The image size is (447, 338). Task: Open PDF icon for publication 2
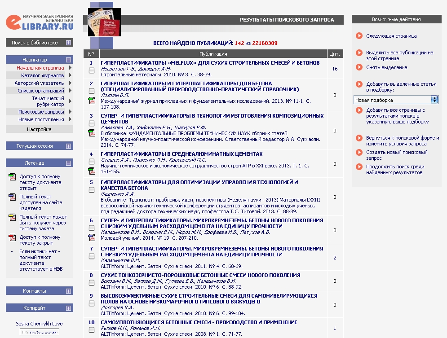92,100
